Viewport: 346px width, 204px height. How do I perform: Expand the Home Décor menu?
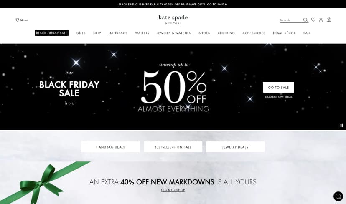(x=284, y=33)
